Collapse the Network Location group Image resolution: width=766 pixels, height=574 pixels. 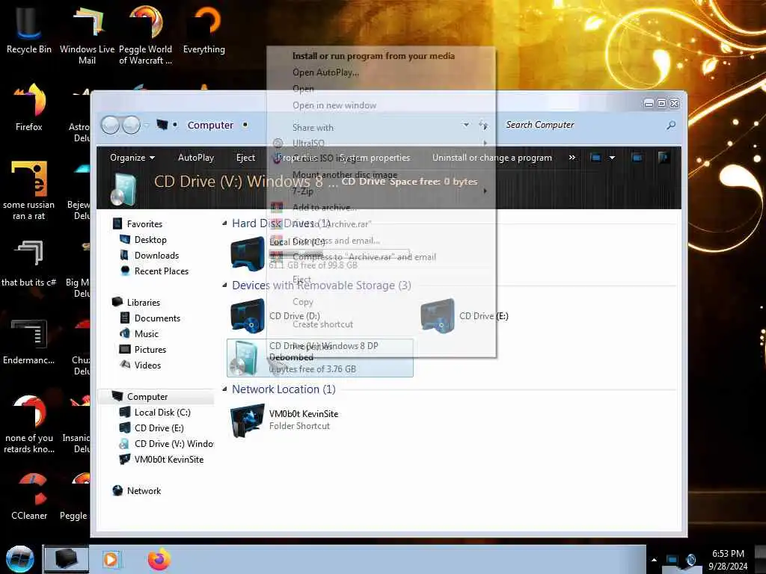(224, 389)
